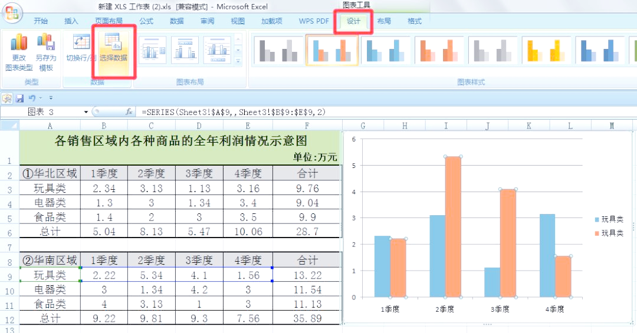Click into the SERIES formula bar
The width and height of the screenshot is (637, 333).
tap(386, 112)
